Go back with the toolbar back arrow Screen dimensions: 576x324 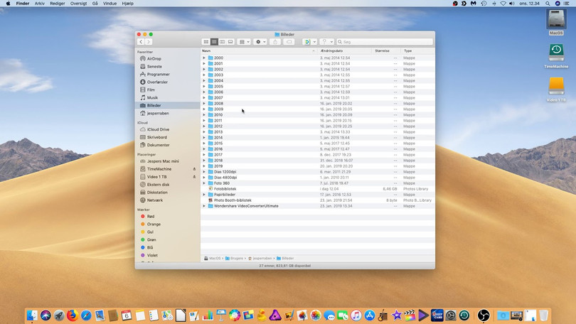(x=141, y=42)
